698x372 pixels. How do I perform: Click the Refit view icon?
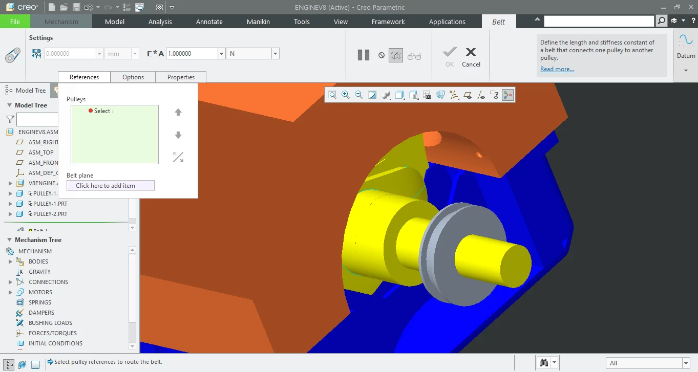coord(332,95)
